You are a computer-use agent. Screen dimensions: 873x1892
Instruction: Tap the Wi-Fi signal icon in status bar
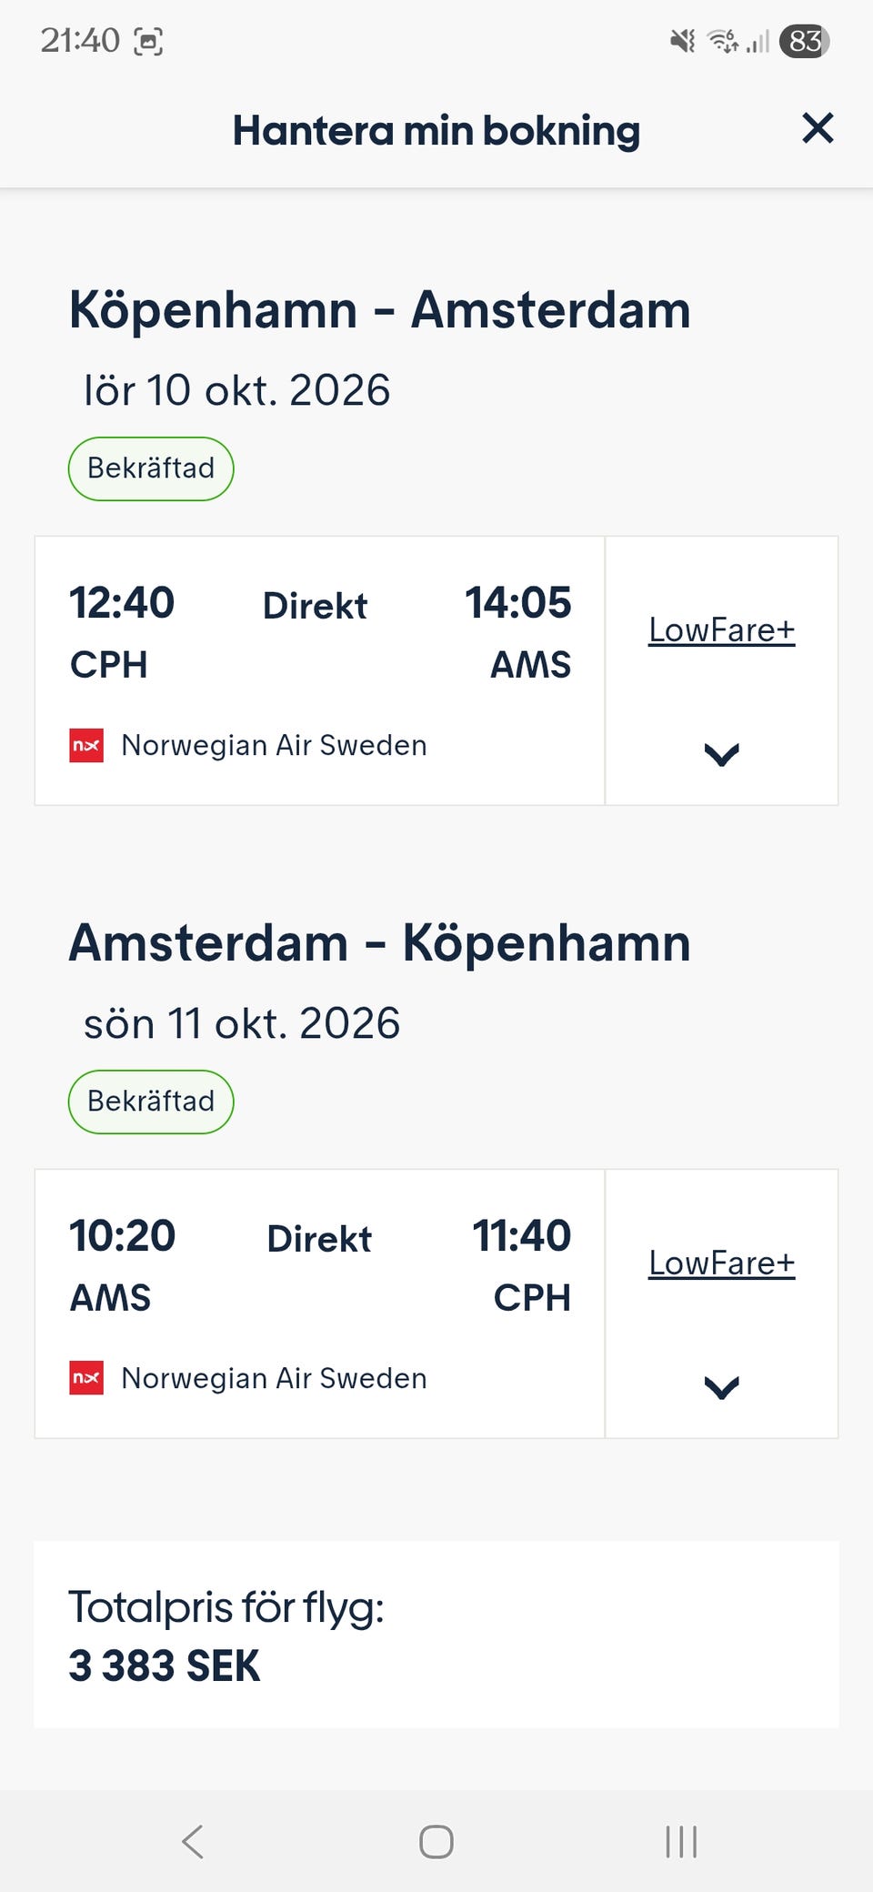click(724, 41)
